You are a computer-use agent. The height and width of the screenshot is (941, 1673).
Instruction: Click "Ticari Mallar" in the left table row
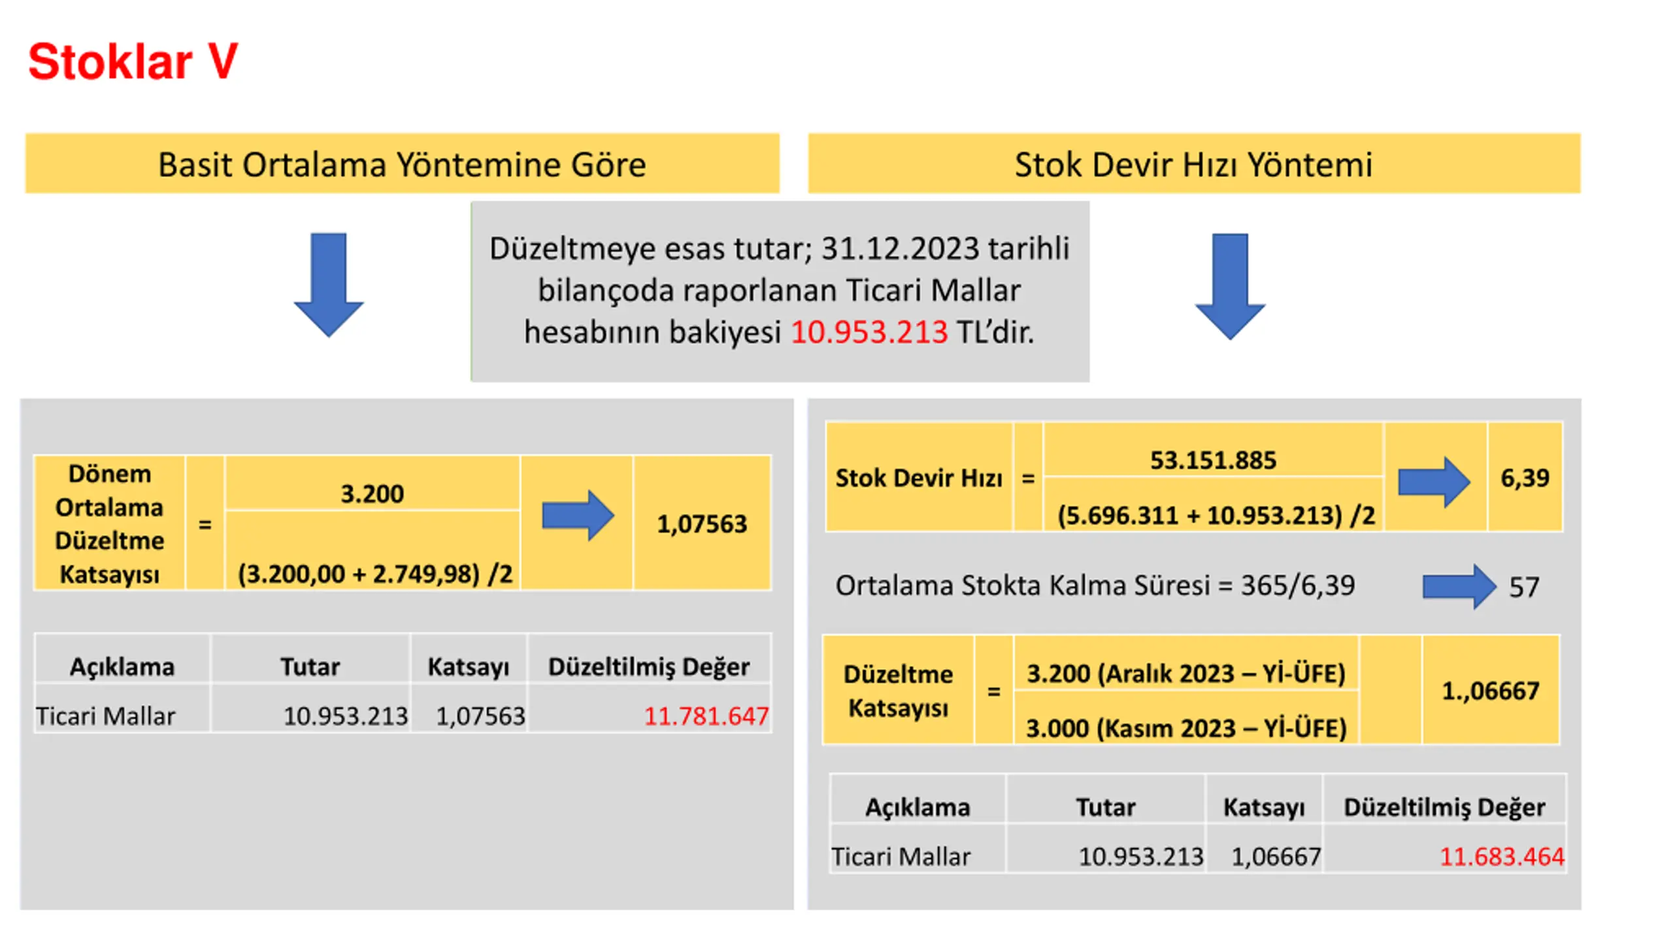tap(105, 716)
